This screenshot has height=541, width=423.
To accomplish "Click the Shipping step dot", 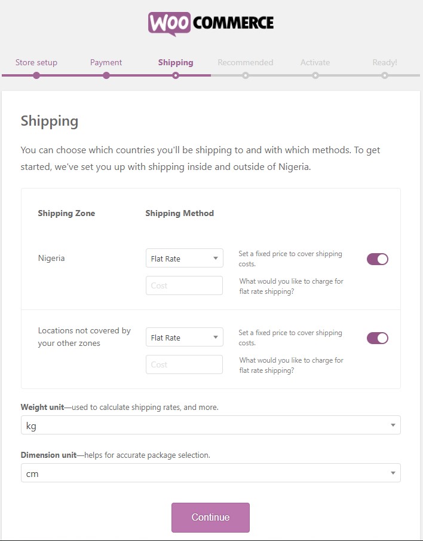I will click(176, 75).
